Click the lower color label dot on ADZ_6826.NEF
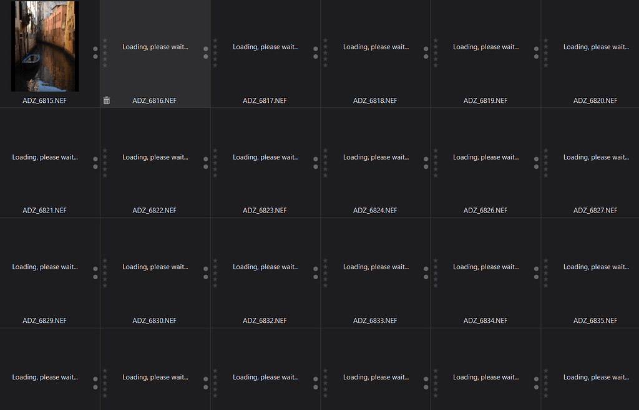The height and width of the screenshot is (410, 639). tap(536, 166)
